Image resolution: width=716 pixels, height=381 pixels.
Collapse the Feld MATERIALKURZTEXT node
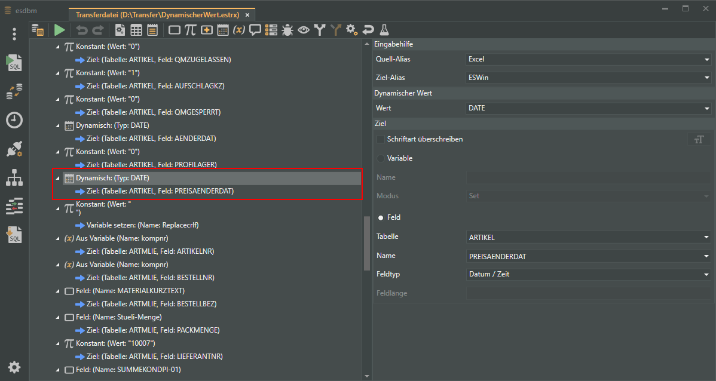57,291
